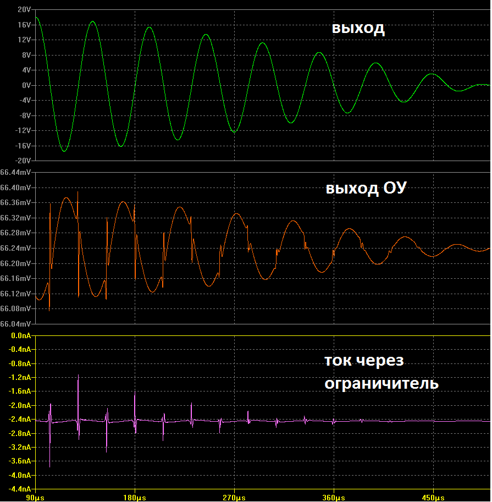Click the 8V axis label
Screen dimensions: 492x502
coord(26,55)
